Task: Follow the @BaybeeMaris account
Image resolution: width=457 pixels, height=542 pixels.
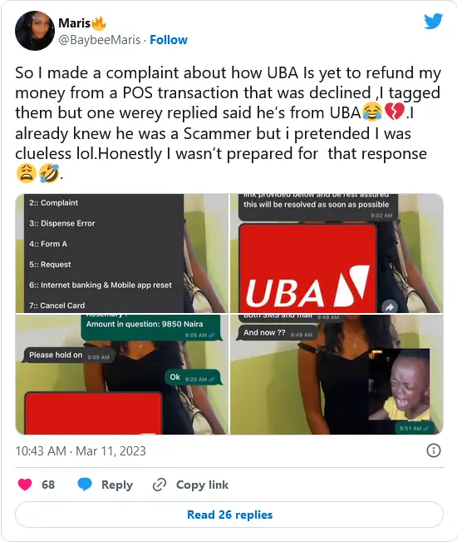Action: 169,40
